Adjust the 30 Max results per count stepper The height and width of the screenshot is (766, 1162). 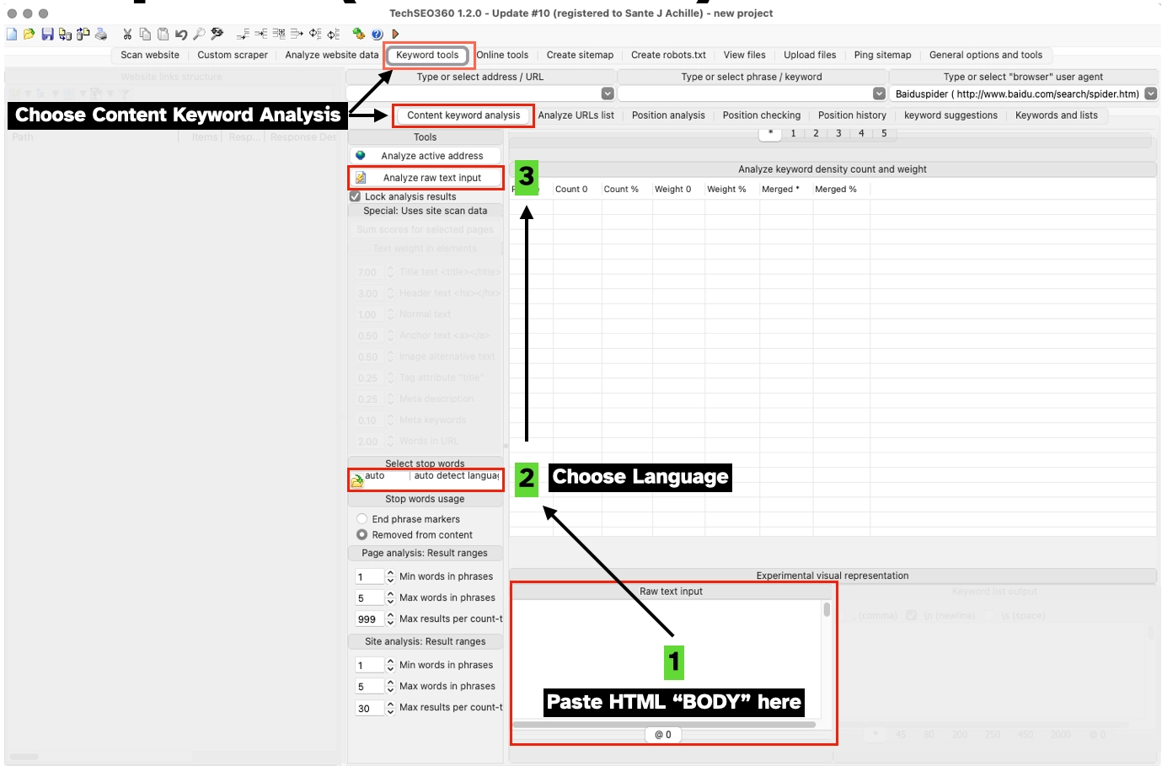(x=390, y=708)
